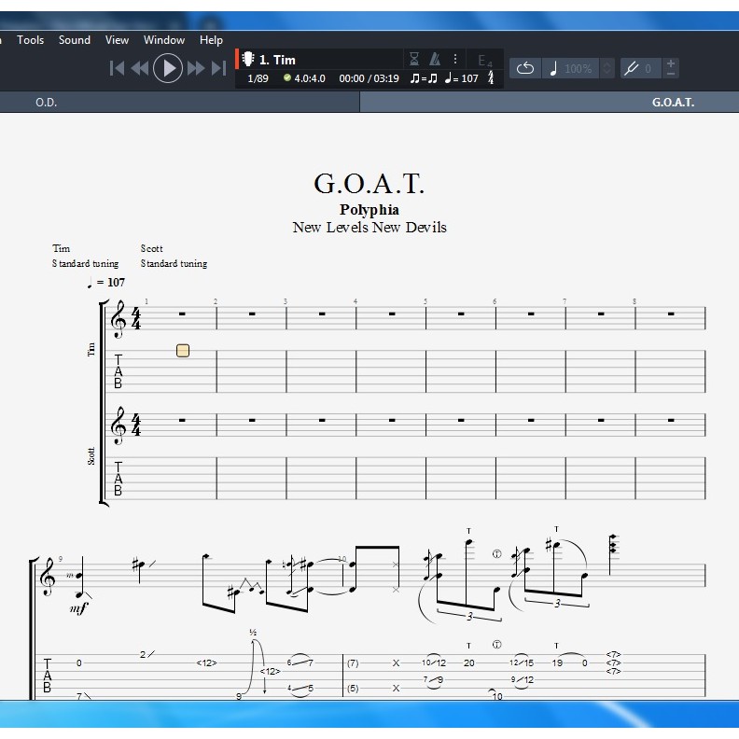
Task: Click the Tim track name in header
Action: [62, 248]
